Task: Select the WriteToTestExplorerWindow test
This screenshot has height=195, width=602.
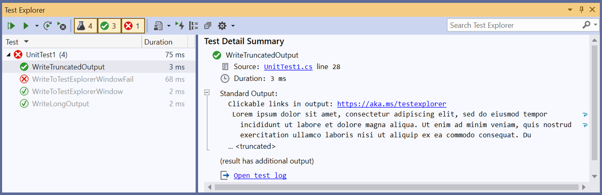Action: click(99, 91)
